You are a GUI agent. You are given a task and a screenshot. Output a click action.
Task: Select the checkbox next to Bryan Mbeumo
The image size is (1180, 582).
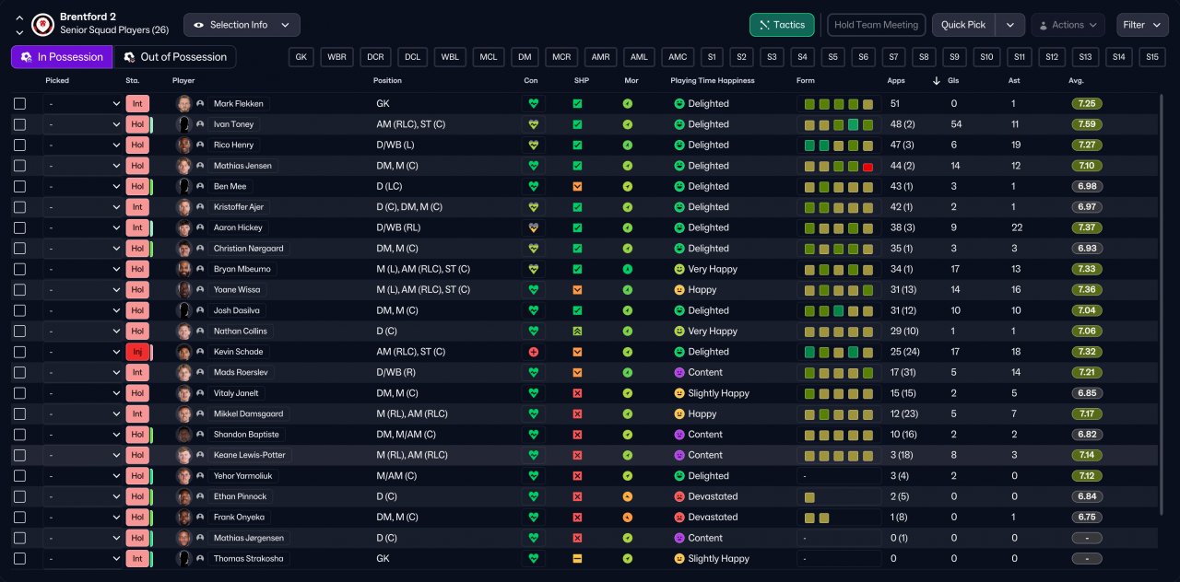20,269
